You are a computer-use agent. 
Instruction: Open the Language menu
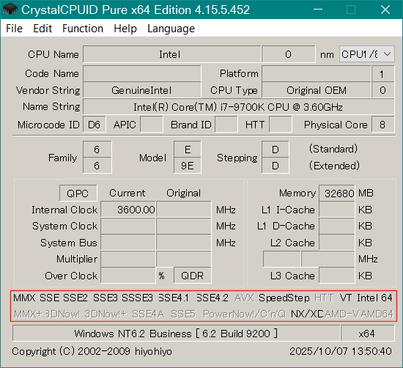(171, 29)
